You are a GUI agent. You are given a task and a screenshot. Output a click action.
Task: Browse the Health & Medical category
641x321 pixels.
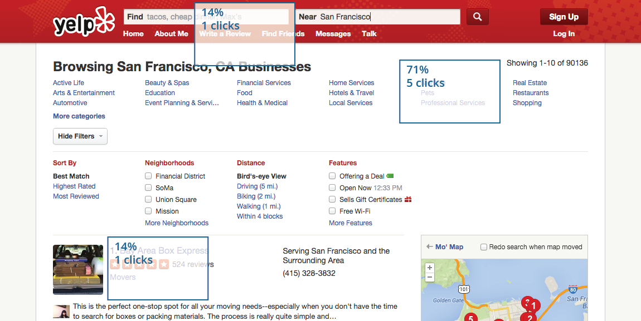pos(262,103)
